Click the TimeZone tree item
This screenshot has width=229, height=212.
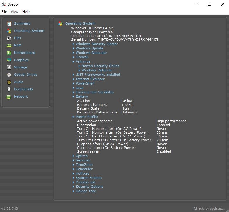(84, 165)
